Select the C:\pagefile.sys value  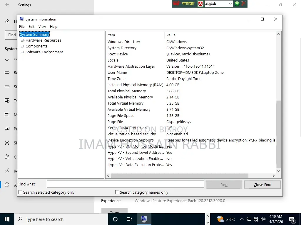coord(178,122)
